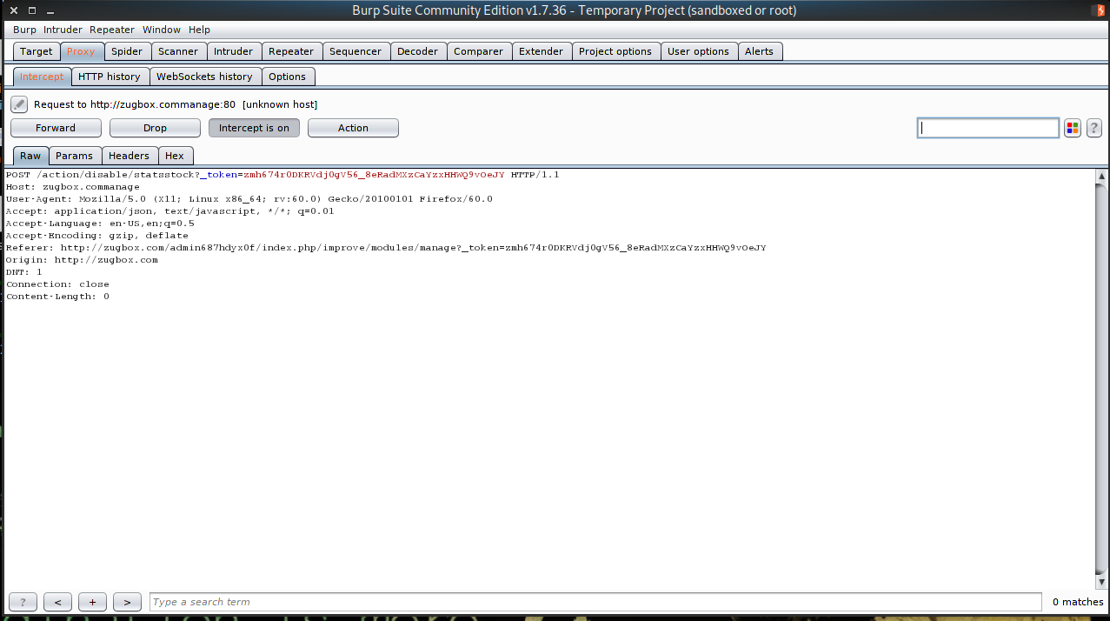Turn interception off via Intercept is on button
The image size is (1110, 621).
pos(254,127)
